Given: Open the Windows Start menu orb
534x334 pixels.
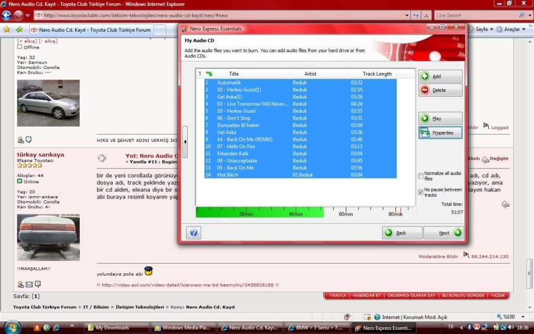Looking at the screenshot, I should [x=11, y=327].
